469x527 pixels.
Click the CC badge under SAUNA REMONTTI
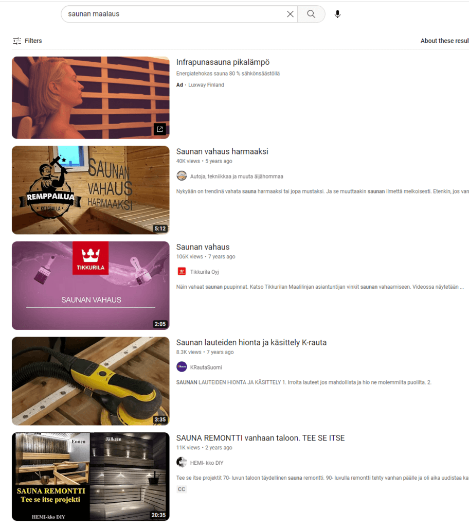tap(182, 489)
